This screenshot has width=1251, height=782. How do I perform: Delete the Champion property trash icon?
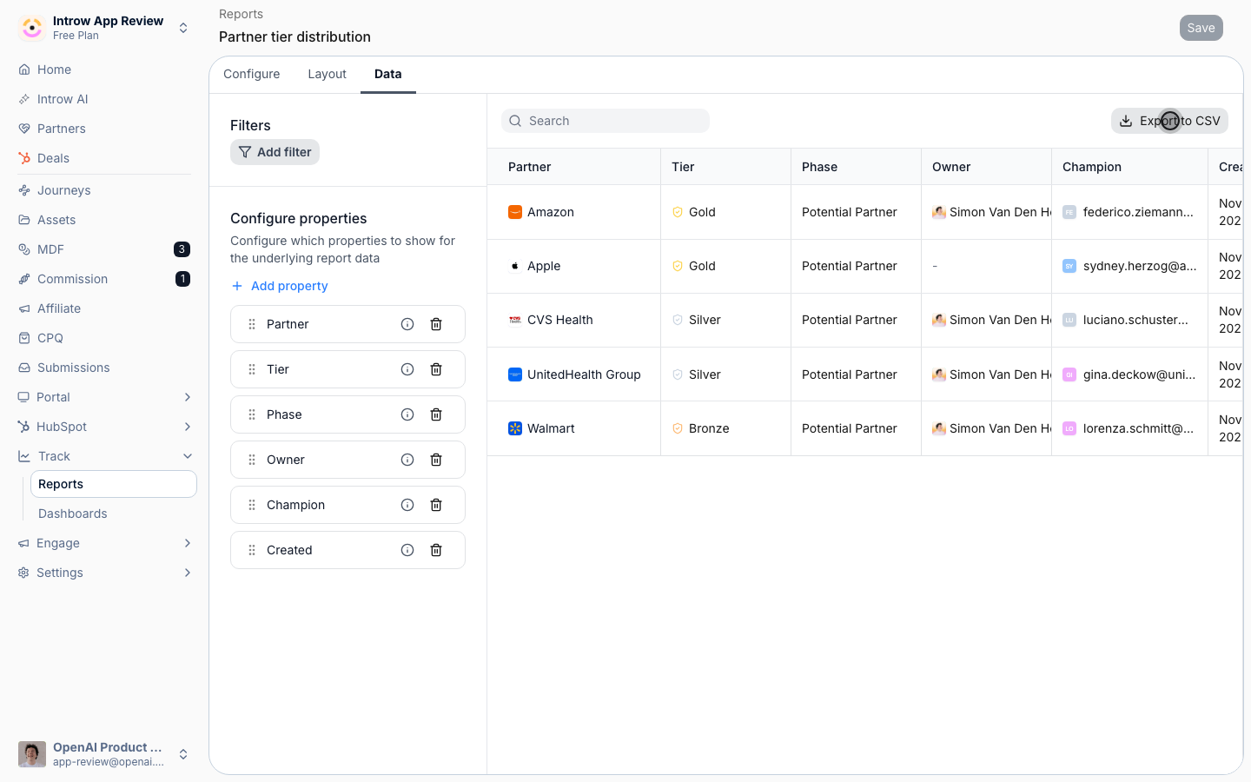pos(436,505)
